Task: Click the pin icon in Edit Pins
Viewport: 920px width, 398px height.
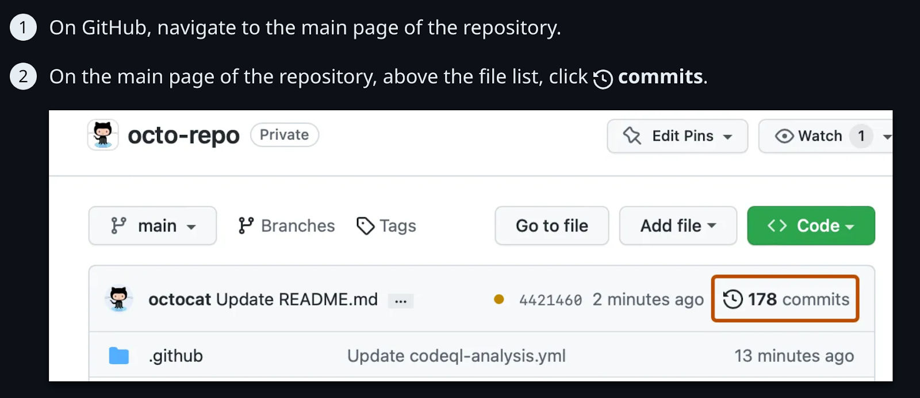Action: 632,136
